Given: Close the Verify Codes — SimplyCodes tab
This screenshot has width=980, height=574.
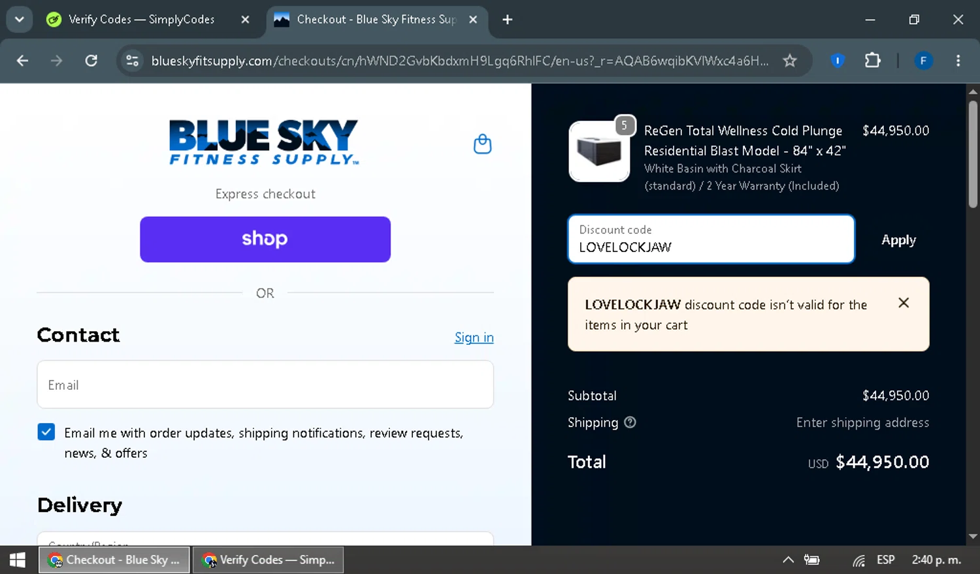Looking at the screenshot, I should click(x=245, y=20).
